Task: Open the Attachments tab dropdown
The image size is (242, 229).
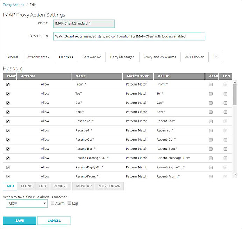Action: coord(38,57)
